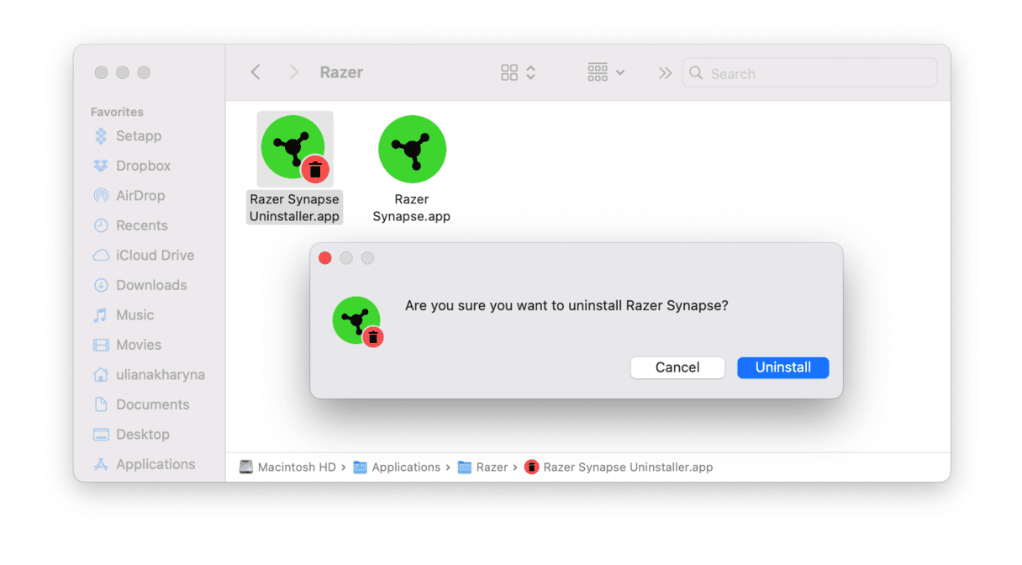Open Desktop in the sidebar

pyautogui.click(x=143, y=435)
